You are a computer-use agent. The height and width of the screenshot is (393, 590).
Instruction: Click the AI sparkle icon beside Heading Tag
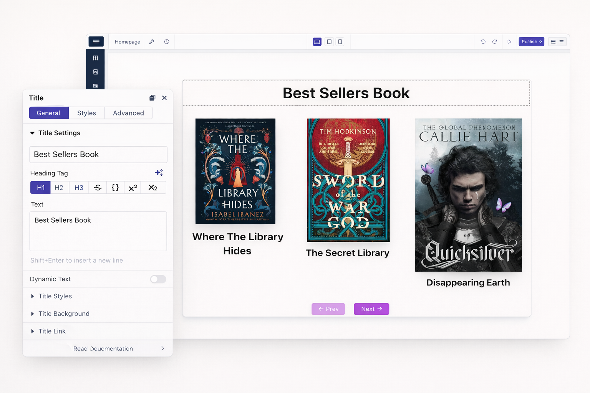[159, 173]
